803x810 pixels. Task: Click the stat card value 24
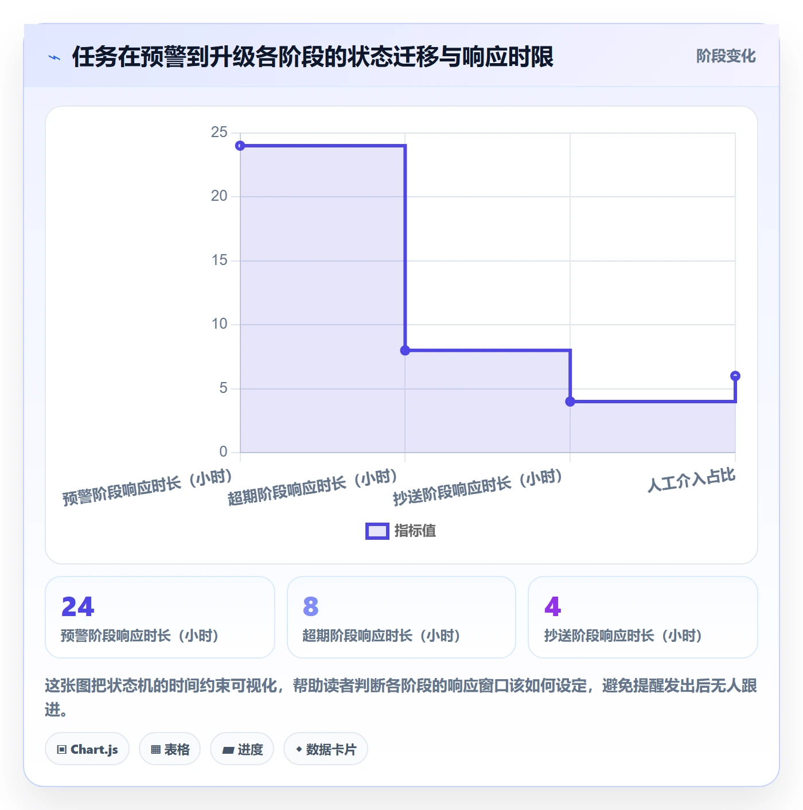point(78,607)
